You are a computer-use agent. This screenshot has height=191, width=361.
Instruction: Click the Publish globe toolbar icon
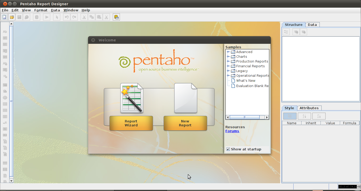(26, 17)
